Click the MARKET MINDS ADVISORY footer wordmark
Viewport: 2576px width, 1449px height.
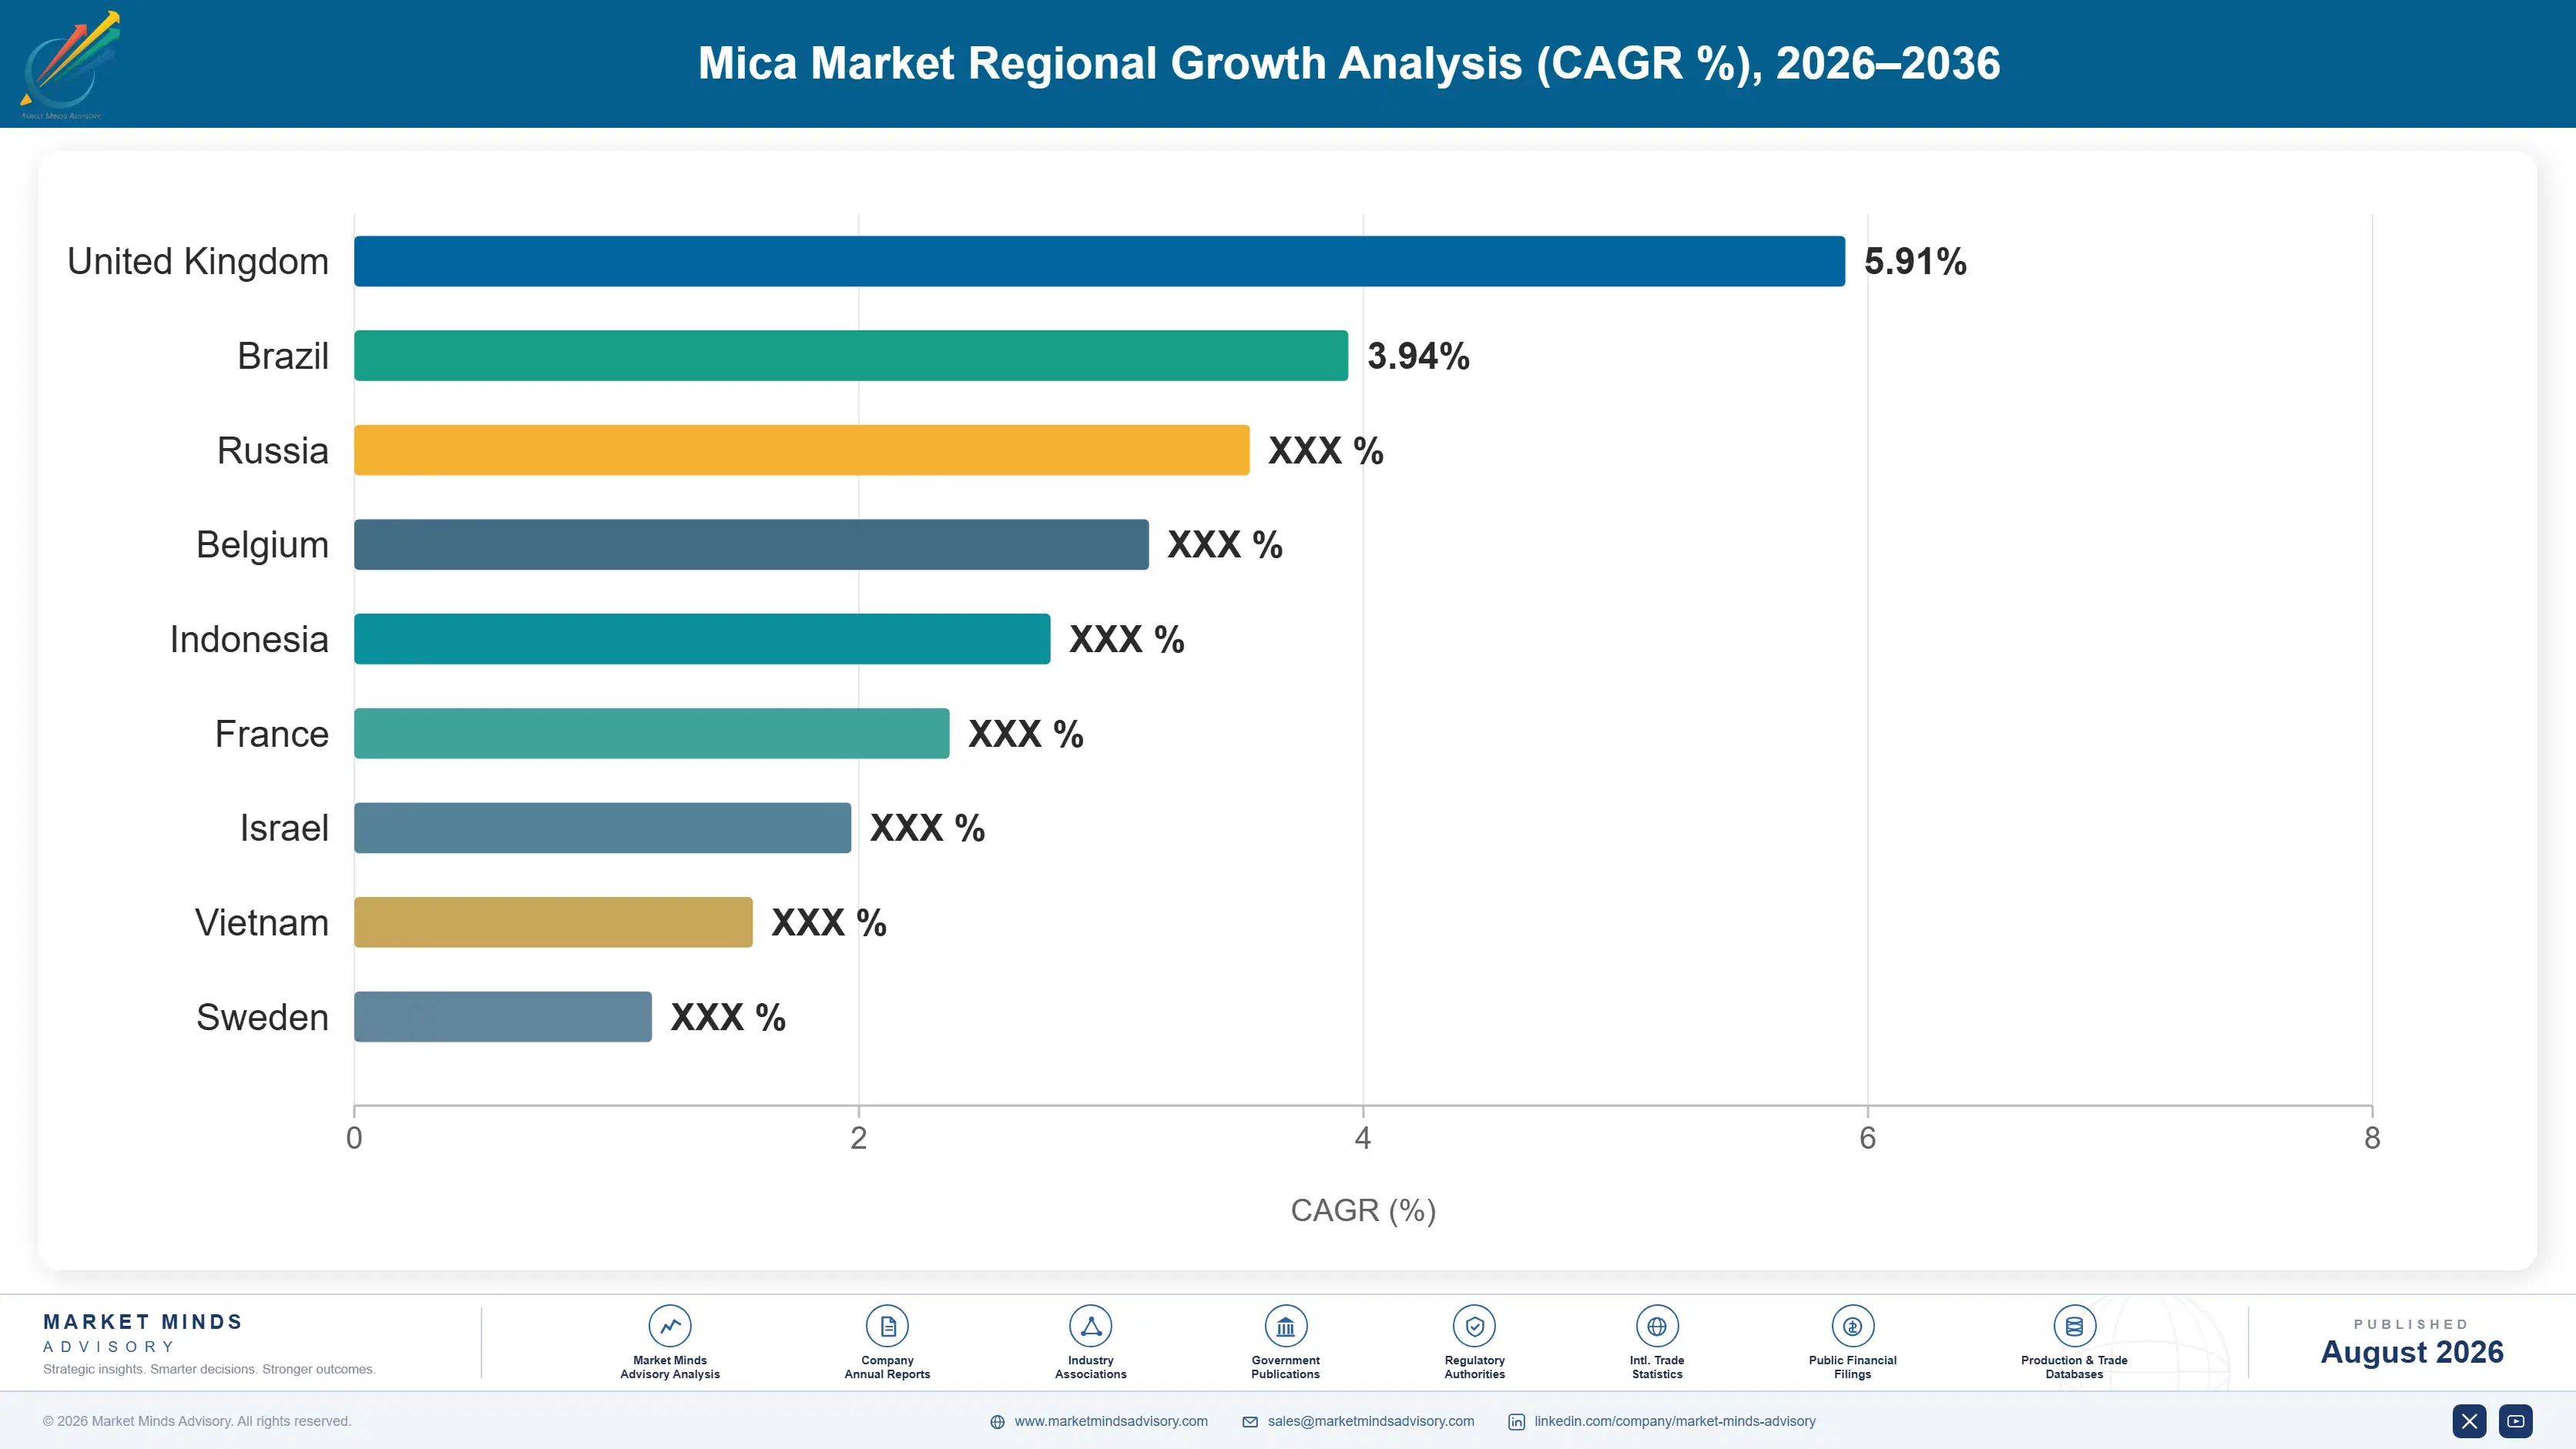pyautogui.click(x=143, y=1333)
